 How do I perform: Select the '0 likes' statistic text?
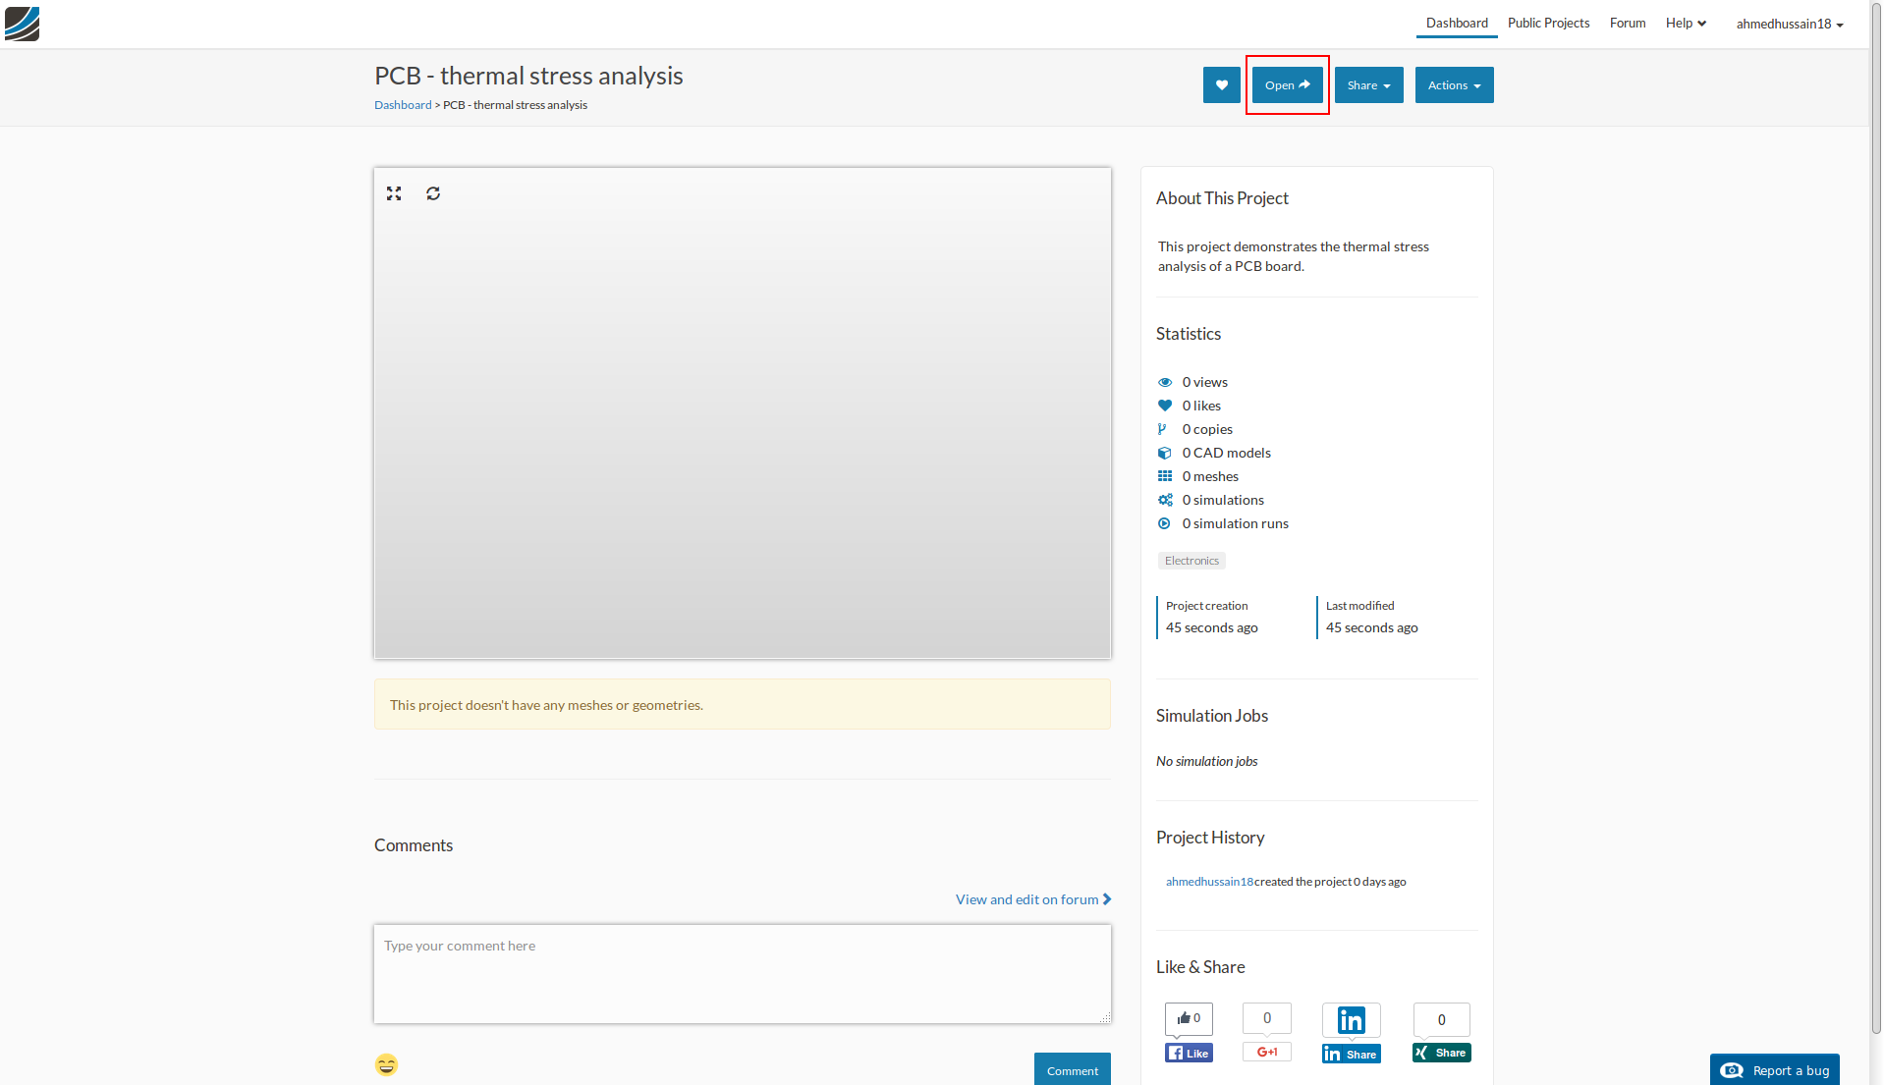[1201, 406]
